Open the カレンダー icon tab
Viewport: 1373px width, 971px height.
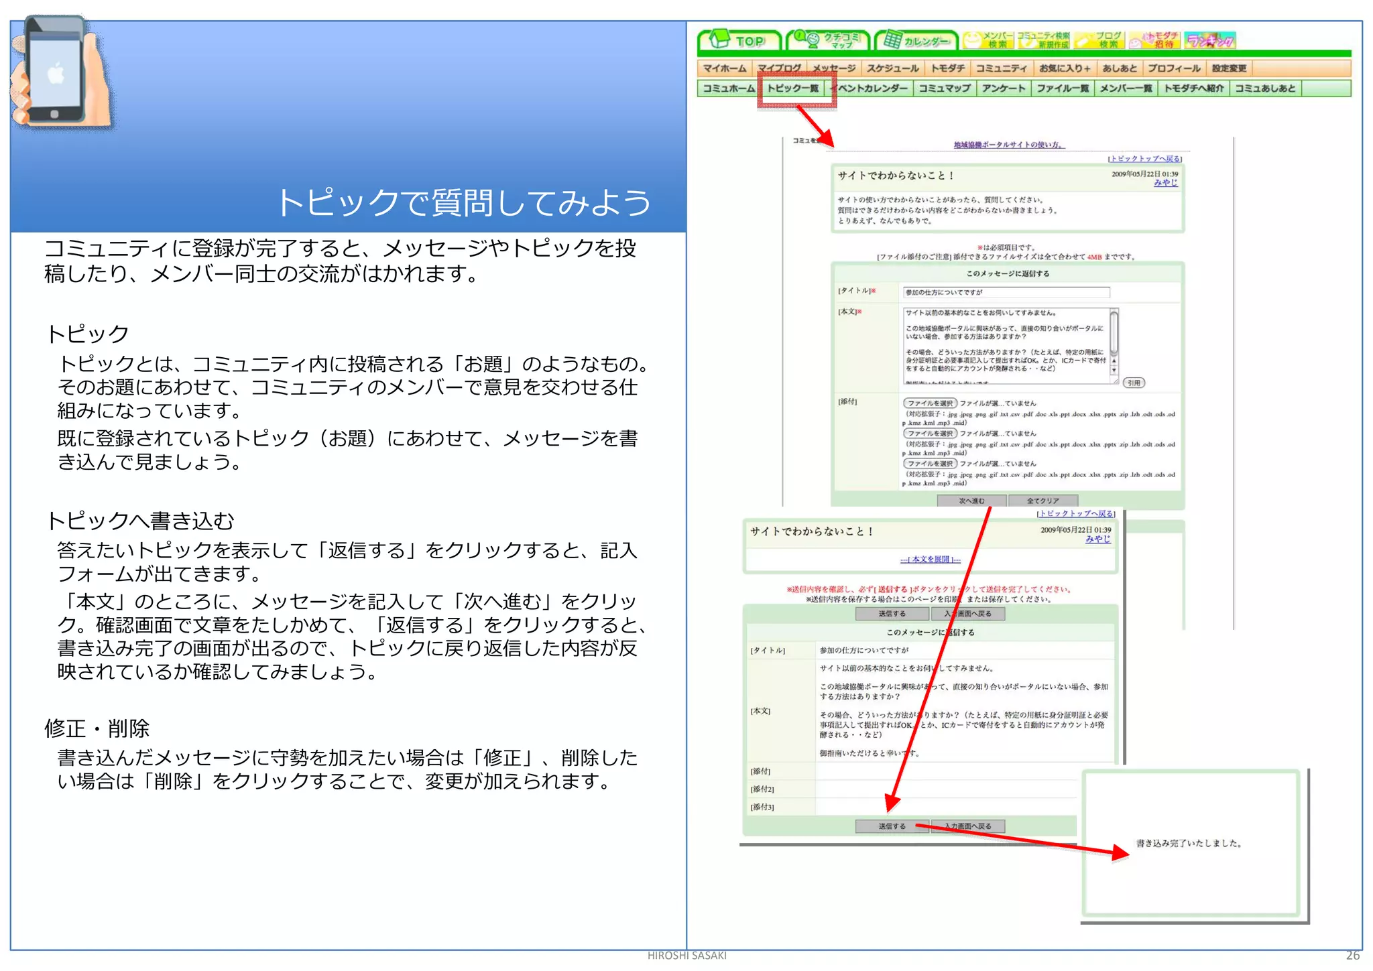(x=916, y=40)
